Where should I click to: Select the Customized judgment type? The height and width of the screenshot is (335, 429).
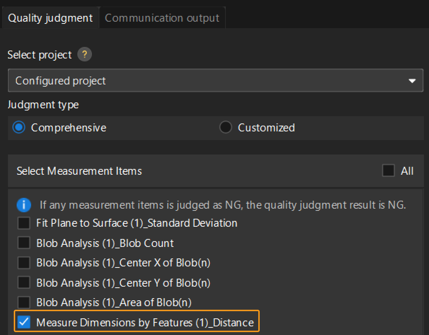click(225, 127)
